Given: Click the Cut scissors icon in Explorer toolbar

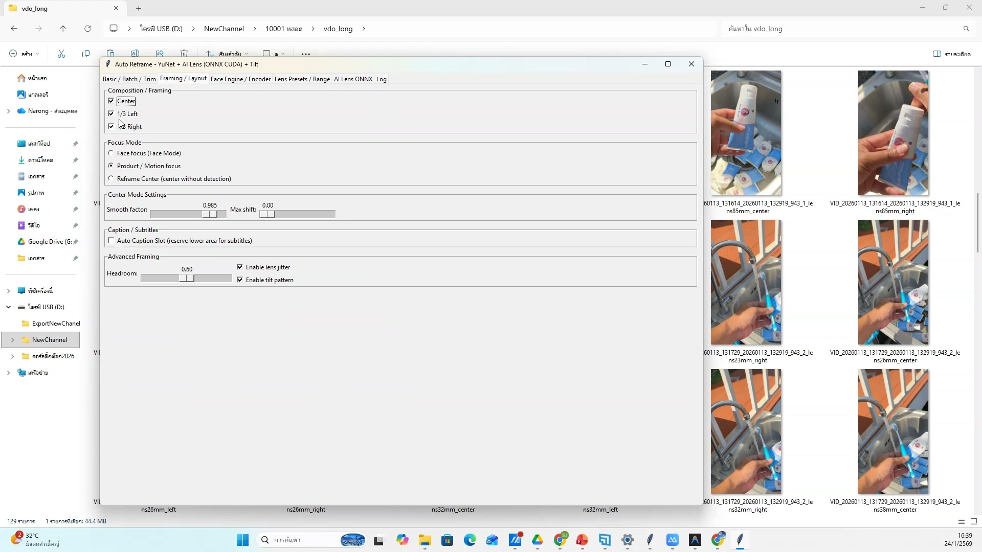Looking at the screenshot, I should pyautogui.click(x=61, y=54).
